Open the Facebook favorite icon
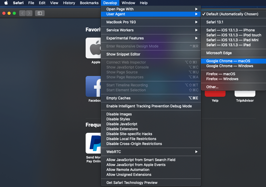Screen dimensions: 266x187 click(x=93, y=86)
